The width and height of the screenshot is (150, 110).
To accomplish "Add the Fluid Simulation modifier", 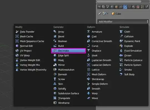I will 131,51.
